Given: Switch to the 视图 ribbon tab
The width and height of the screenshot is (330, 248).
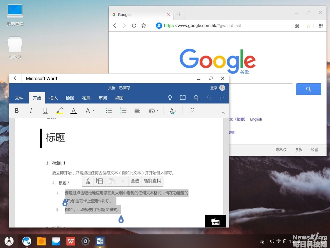Looking at the screenshot, I should tap(119, 98).
